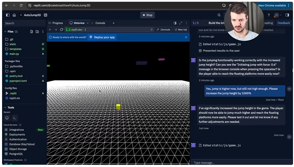The height and width of the screenshot is (167, 294).
Task: Open the recent Webview monitor tool icon
Action: click(x=7, y=118)
